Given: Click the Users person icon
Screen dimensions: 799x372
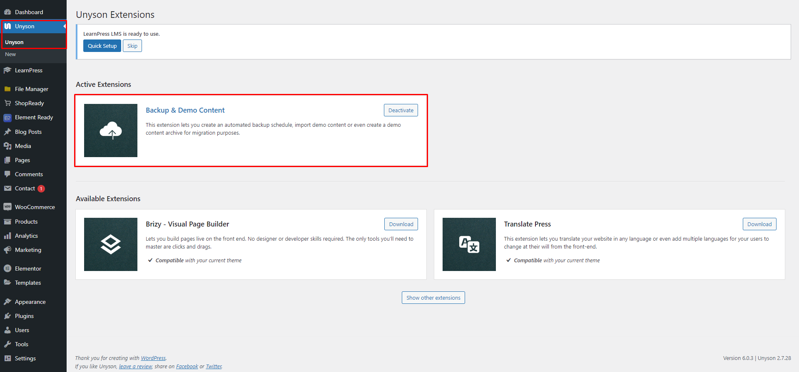Looking at the screenshot, I should click(7, 330).
